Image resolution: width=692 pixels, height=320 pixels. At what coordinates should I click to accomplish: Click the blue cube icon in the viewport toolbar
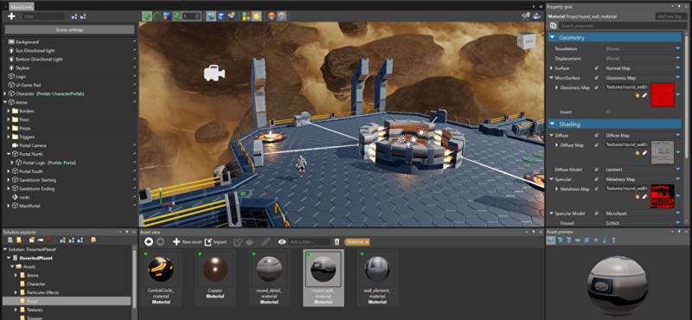[221, 16]
